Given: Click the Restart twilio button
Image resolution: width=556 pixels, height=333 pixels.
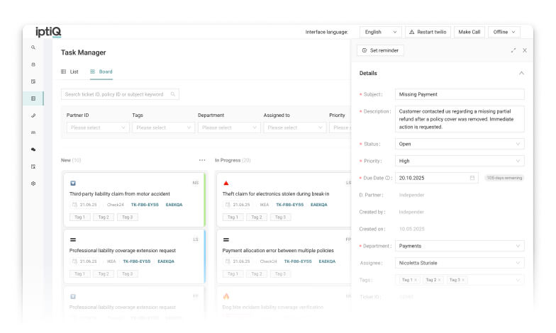Looking at the screenshot, I should [428, 32].
